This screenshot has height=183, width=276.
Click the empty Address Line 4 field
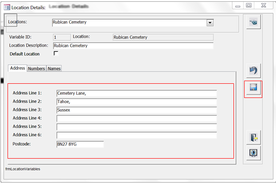(136, 119)
